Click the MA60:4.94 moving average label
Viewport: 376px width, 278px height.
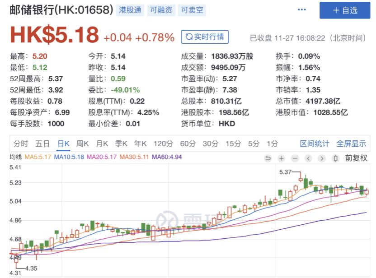click(x=167, y=157)
